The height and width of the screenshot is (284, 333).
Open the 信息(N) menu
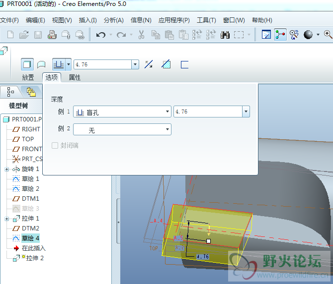pos(141,20)
